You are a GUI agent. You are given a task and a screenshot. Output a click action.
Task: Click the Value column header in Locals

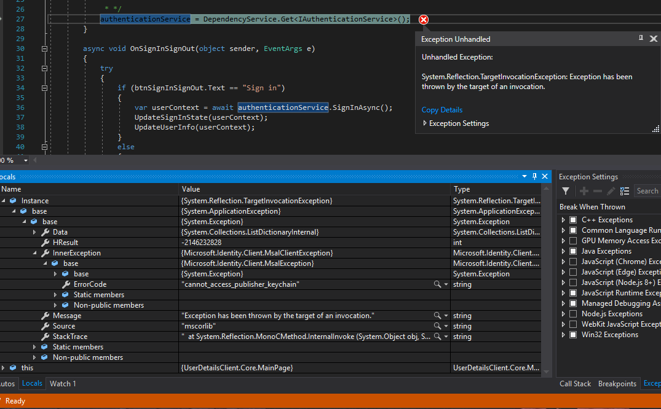click(315, 189)
